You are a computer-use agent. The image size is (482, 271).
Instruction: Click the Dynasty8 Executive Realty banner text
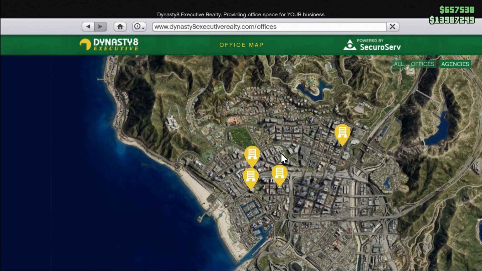tap(242, 14)
